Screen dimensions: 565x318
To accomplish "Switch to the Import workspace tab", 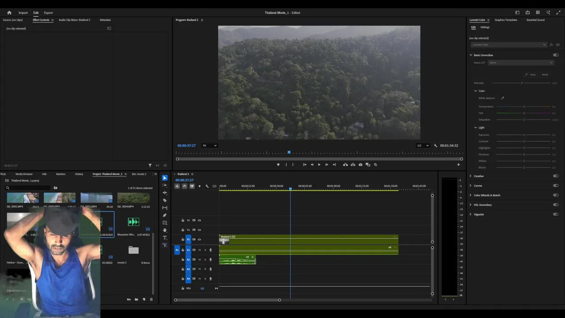I will pyautogui.click(x=23, y=13).
